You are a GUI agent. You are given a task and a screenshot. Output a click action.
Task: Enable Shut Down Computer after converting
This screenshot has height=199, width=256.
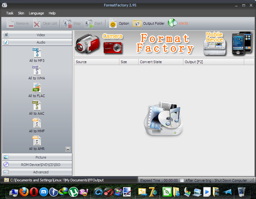pos(182,180)
